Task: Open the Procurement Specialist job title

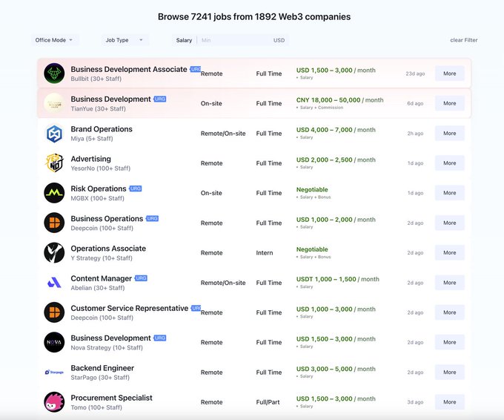Action: (x=111, y=398)
